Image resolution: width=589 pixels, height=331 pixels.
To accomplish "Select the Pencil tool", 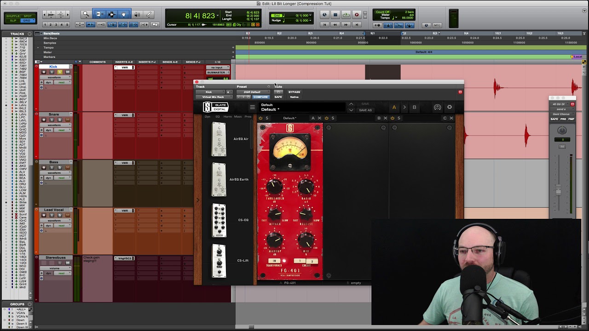I will (149, 15).
